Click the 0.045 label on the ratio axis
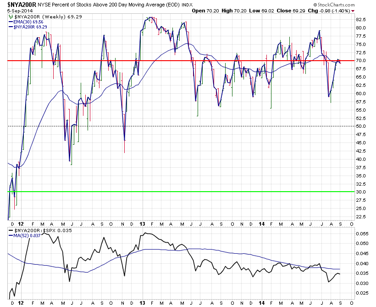 click(362, 253)
